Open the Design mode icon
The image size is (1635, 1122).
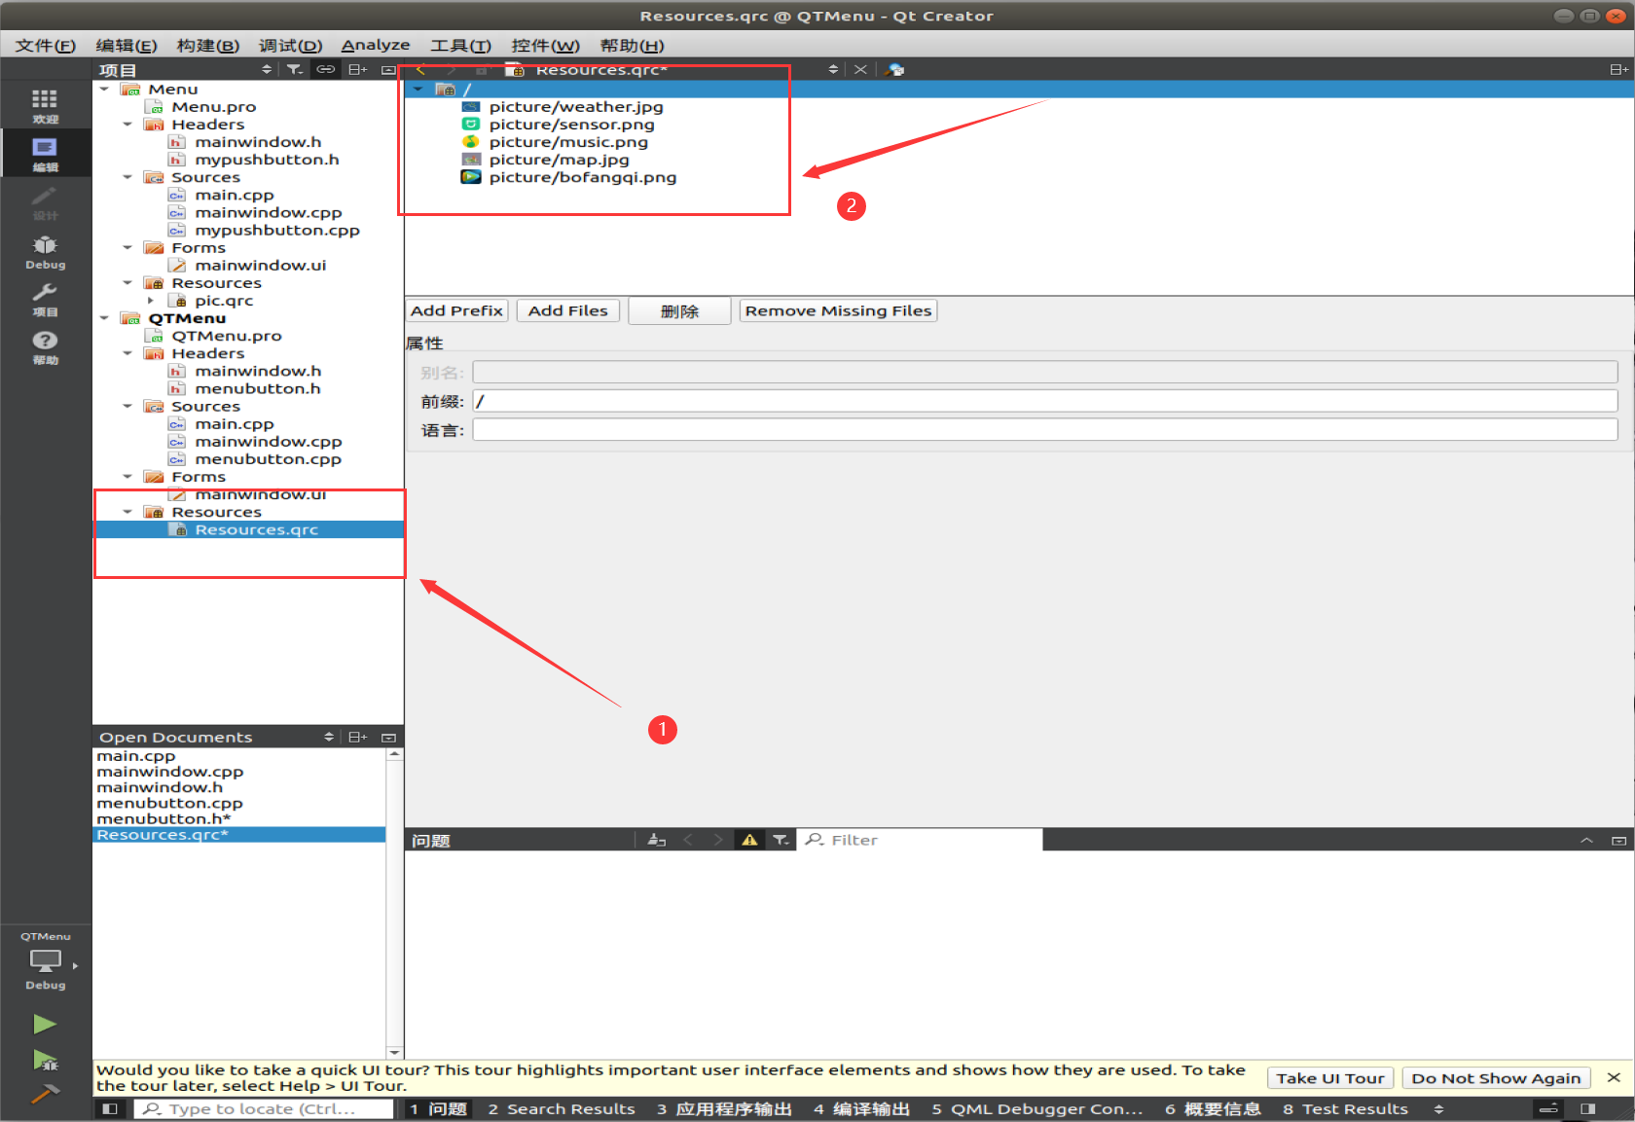point(45,202)
